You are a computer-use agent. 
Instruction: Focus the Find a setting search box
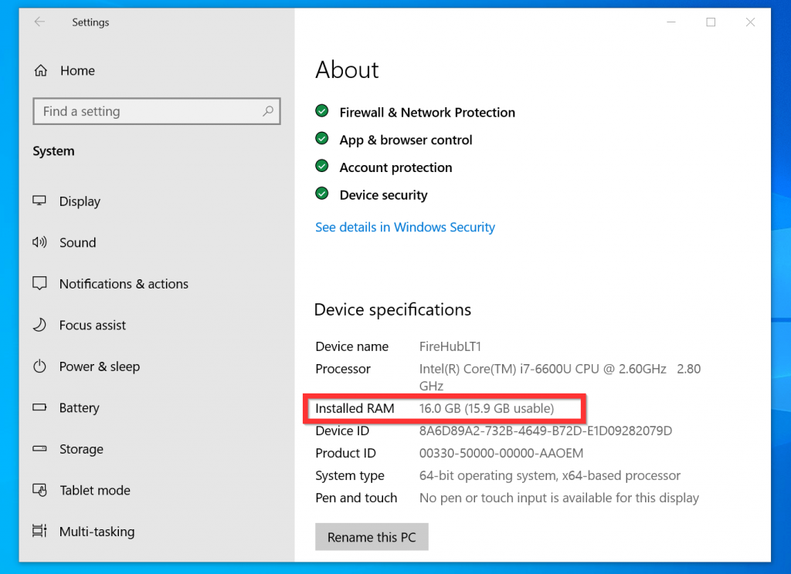tap(147, 112)
